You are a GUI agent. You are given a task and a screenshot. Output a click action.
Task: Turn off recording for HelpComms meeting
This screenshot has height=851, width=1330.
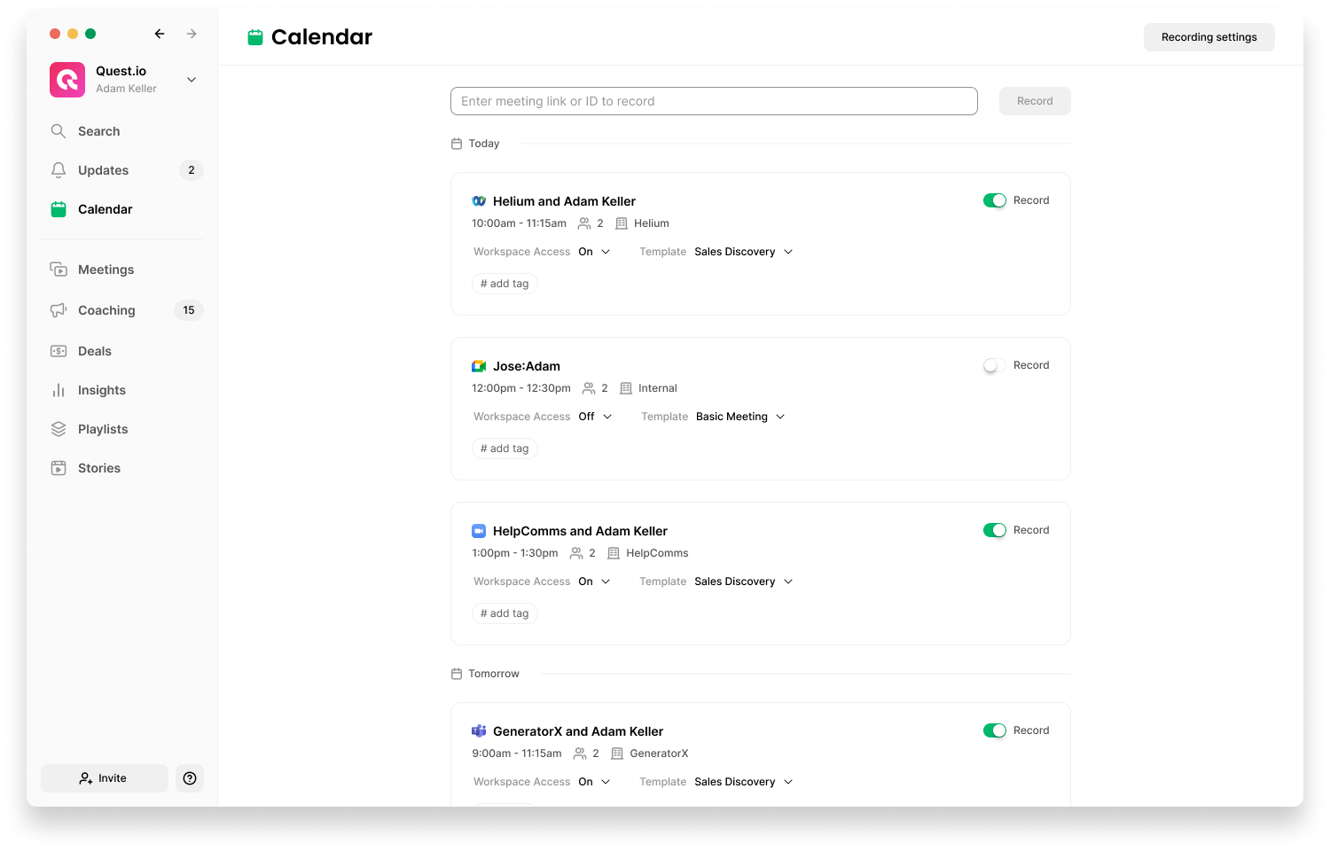tap(994, 529)
